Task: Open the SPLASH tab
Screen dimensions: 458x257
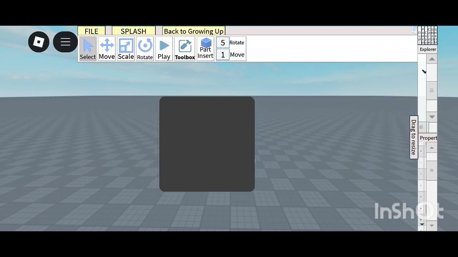Action: pyautogui.click(x=133, y=31)
